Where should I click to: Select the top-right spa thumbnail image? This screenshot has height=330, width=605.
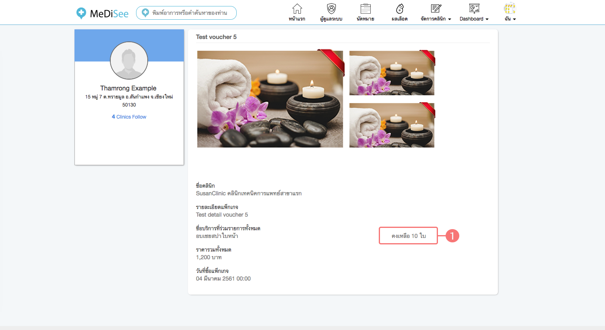tap(392, 73)
